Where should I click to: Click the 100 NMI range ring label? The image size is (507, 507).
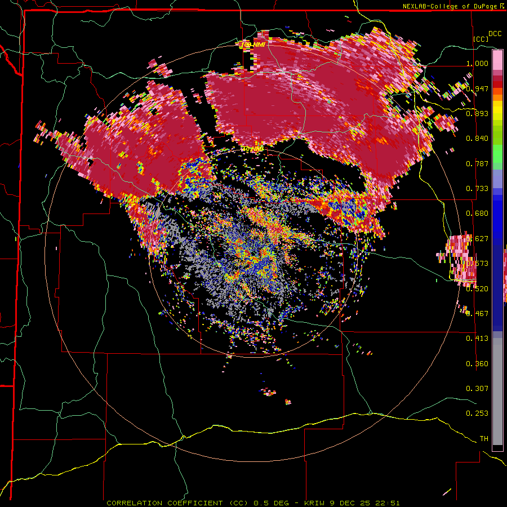[254, 45]
